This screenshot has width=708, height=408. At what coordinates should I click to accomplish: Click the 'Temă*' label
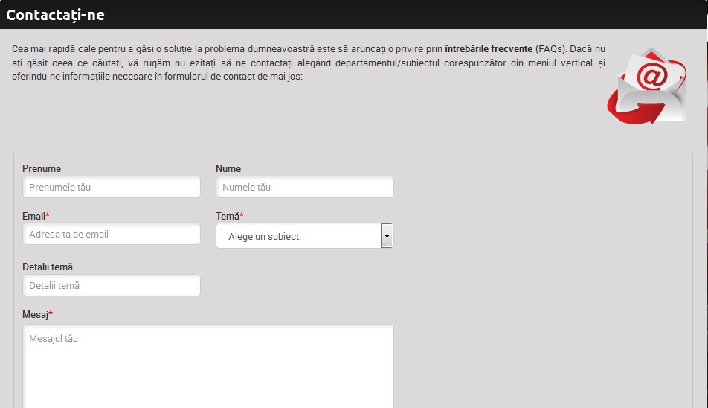(x=229, y=216)
